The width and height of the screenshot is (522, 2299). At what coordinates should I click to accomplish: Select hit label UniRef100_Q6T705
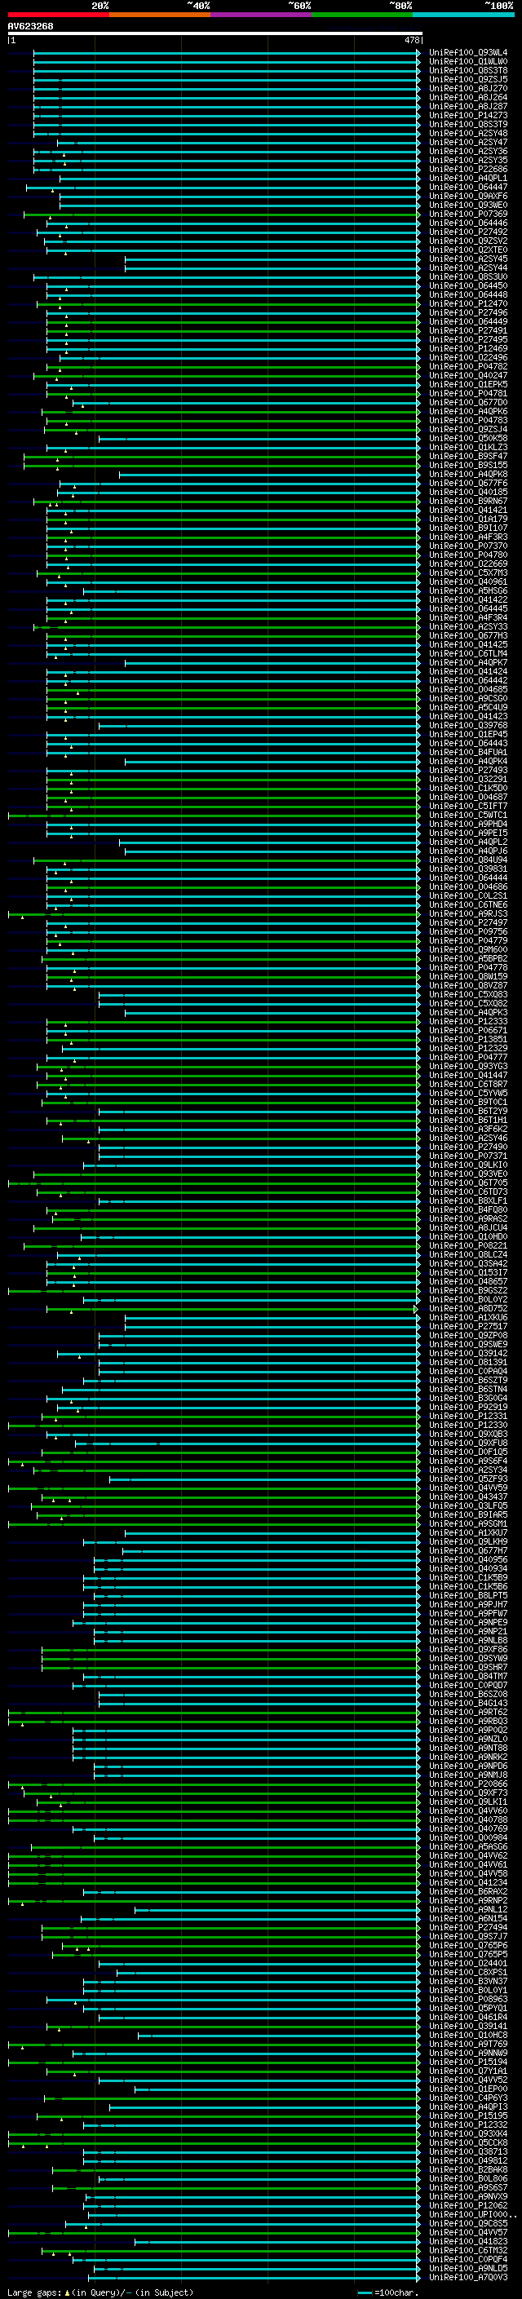point(468,1183)
